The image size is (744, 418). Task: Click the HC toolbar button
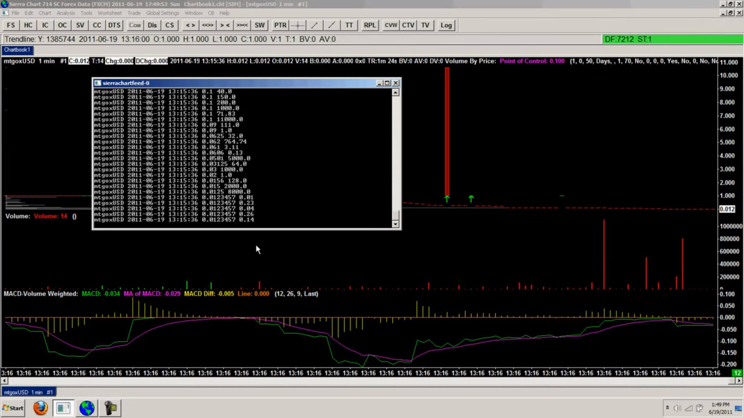[x=28, y=25]
